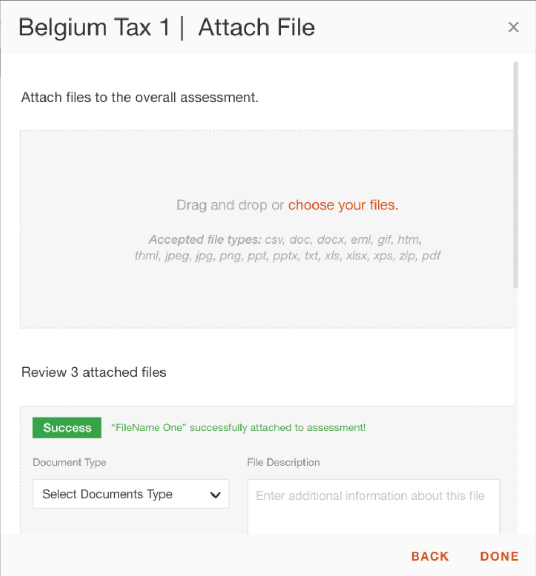
Task: Close the Attach File dialog
Action: click(513, 28)
